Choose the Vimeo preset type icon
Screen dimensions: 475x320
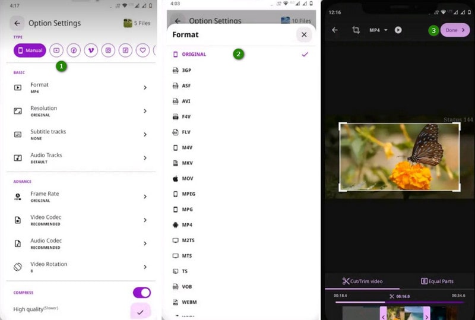[91, 50]
